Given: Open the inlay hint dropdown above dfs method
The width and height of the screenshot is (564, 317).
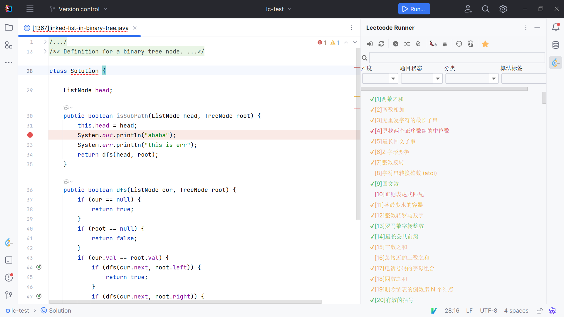Looking at the screenshot, I should (x=68, y=182).
